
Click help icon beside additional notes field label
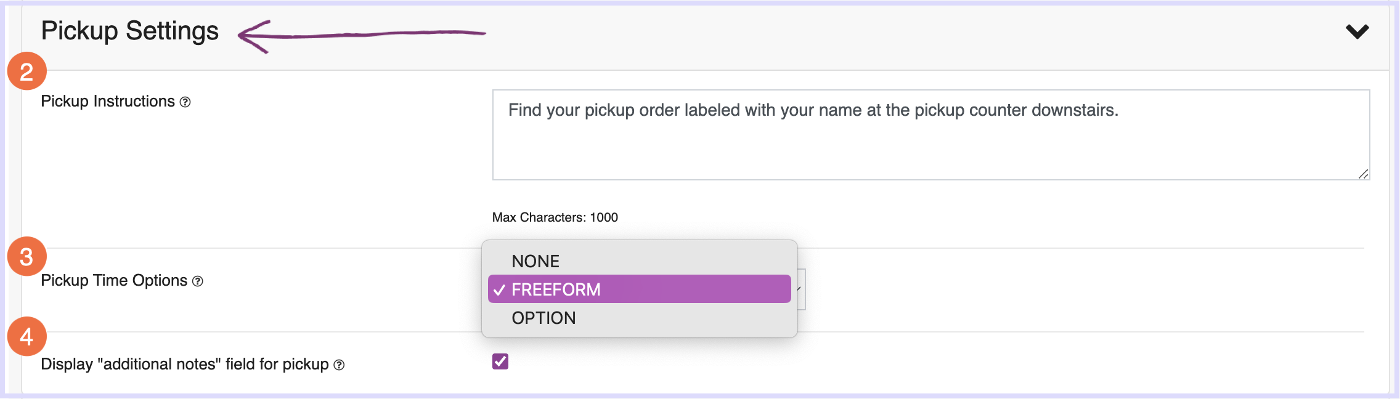pos(339,365)
